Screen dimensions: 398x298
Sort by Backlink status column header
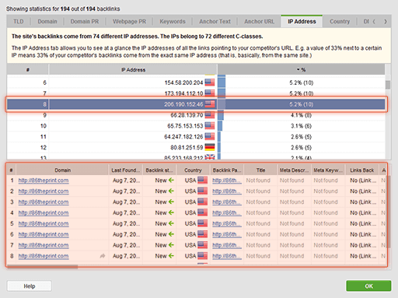159,170
